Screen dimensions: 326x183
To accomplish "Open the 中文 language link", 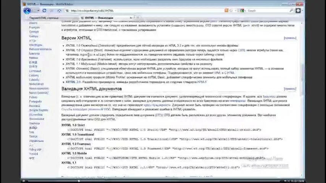I will [32, 158].
